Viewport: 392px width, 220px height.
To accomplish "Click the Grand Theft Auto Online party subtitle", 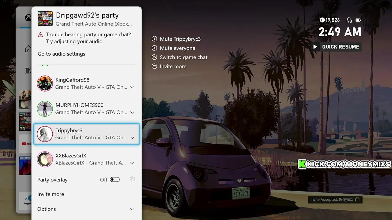I will (x=94, y=24).
